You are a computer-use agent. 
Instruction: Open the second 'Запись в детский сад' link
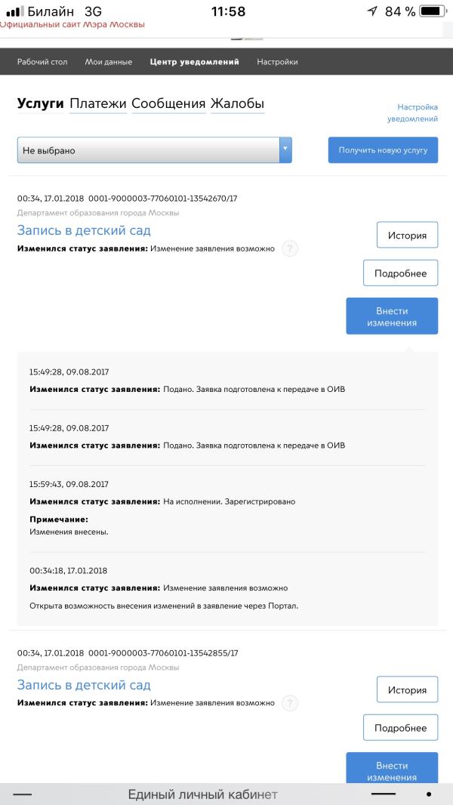(84, 685)
